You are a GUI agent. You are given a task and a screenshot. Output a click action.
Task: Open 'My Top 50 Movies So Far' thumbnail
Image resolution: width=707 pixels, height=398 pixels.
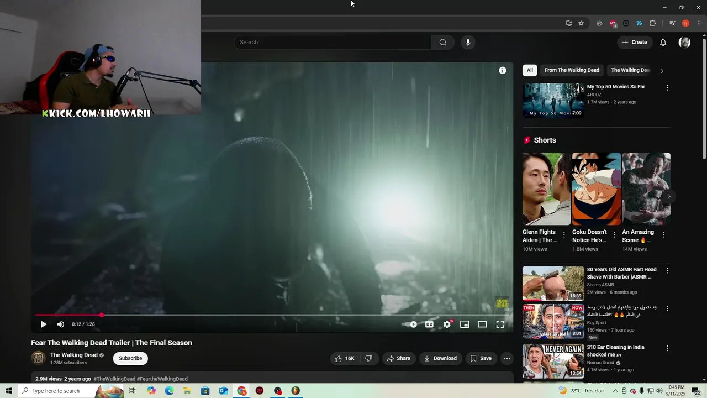pyautogui.click(x=553, y=101)
